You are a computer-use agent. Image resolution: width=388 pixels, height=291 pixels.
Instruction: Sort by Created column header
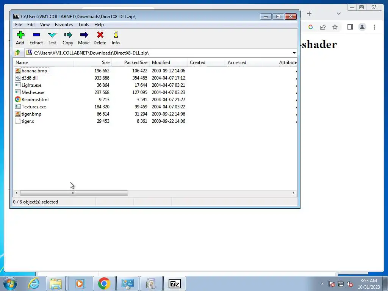tap(207, 63)
